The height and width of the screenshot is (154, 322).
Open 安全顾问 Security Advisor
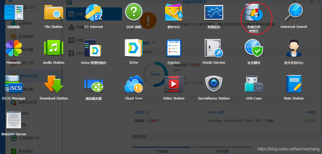click(x=254, y=48)
